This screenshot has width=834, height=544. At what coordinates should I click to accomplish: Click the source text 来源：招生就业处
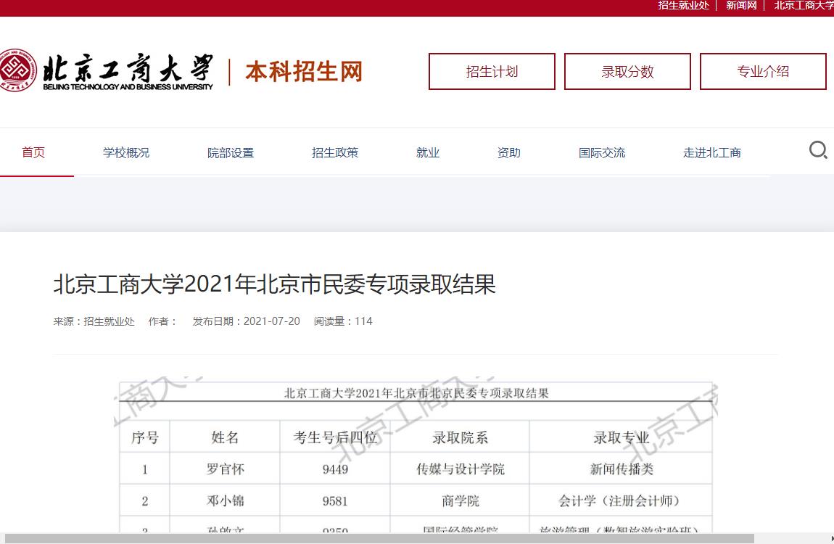tap(94, 321)
